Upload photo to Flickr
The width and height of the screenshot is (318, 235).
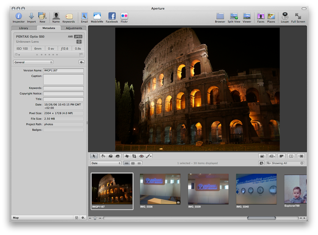(124, 16)
